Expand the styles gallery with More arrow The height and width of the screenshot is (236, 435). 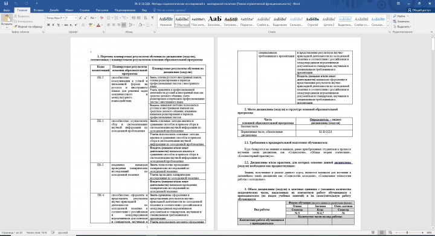387,25
